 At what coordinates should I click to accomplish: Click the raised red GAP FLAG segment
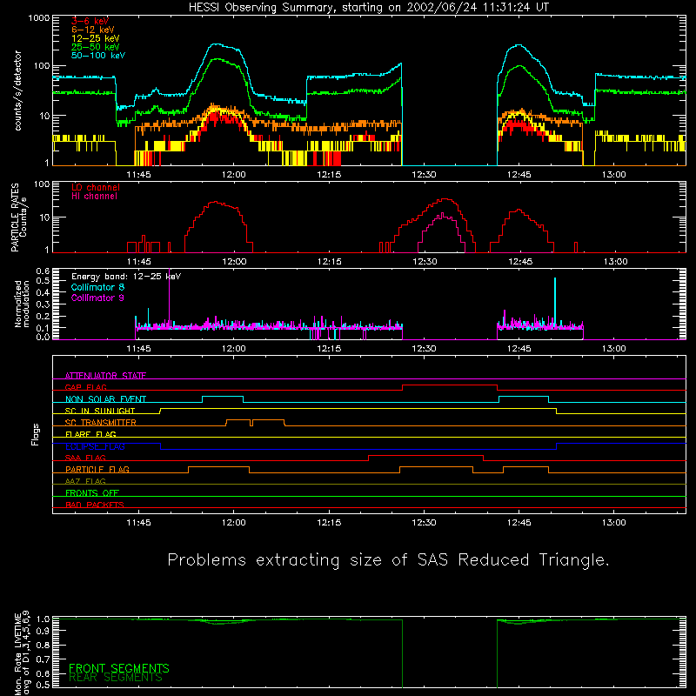[x=450, y=385]
